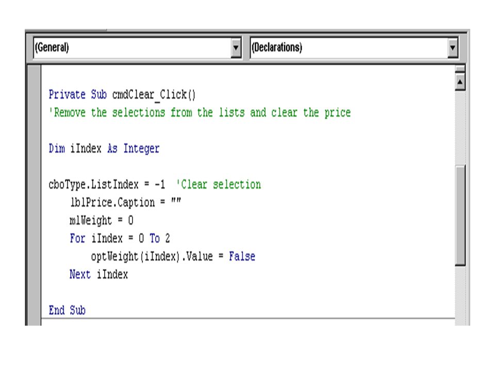Click the lblPrice.Caption assignment line
Viewport: 495px width, 371px height.
point(125,202)
